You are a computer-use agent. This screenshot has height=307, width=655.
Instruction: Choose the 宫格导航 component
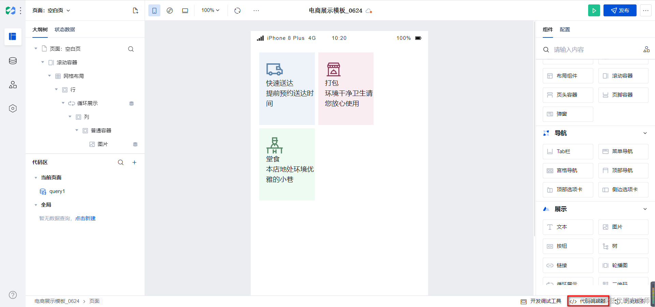pyautogui.click(x=568, y=171)
